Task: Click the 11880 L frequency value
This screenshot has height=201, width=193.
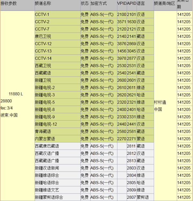Action: [x=16, y=94]
